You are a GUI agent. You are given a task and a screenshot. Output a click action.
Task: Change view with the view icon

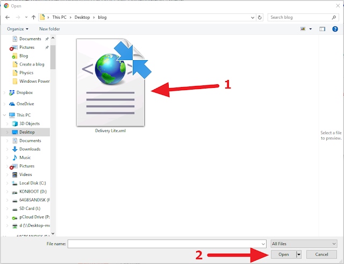coord(303,29)
